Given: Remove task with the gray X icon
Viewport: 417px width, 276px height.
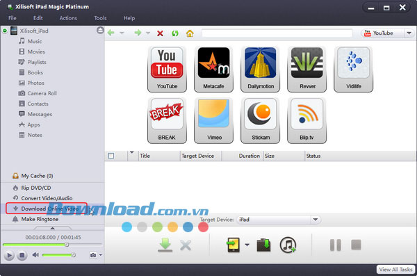Looking at the screenshot, I should click(186, 245).
